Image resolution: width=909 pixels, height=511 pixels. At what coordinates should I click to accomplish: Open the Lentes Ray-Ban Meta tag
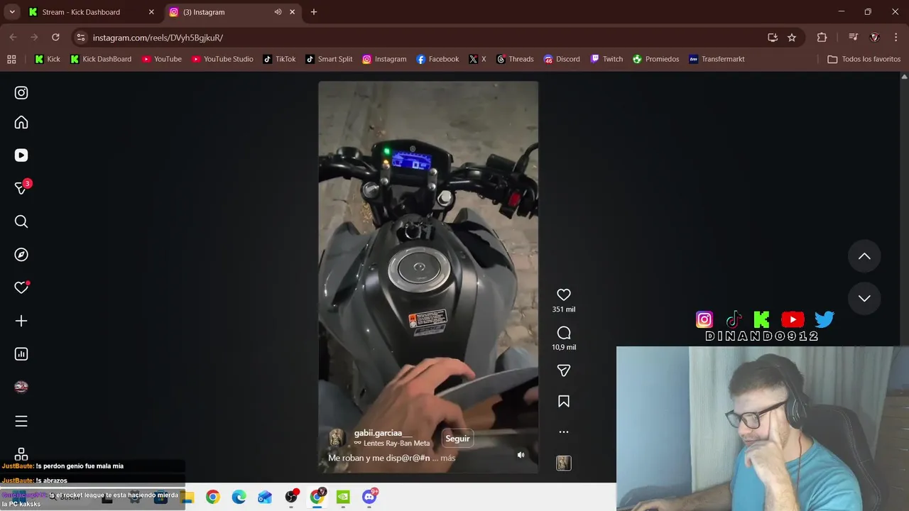(x=392, y=444)
